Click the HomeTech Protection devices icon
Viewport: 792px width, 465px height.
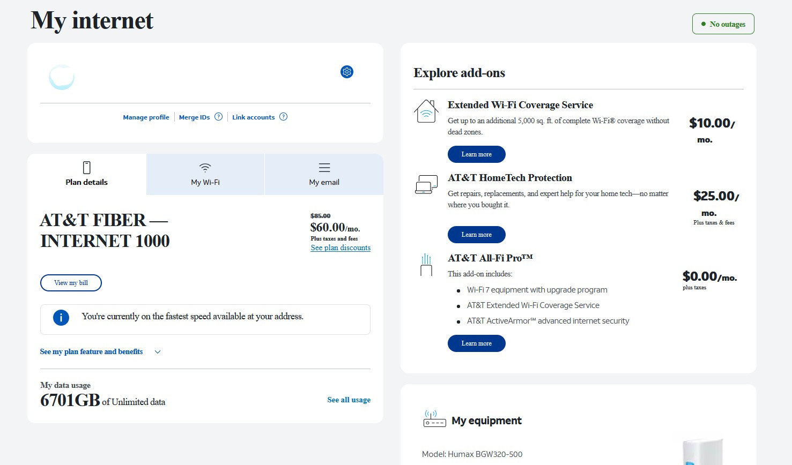(x=426, y=184)
